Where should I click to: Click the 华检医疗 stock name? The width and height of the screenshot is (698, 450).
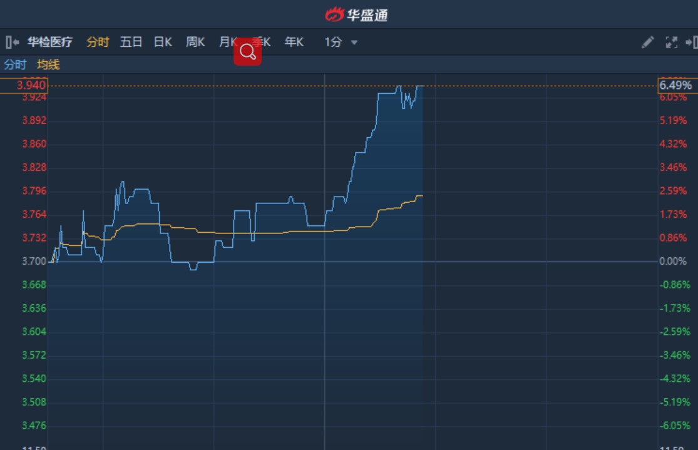coord(49,42)
